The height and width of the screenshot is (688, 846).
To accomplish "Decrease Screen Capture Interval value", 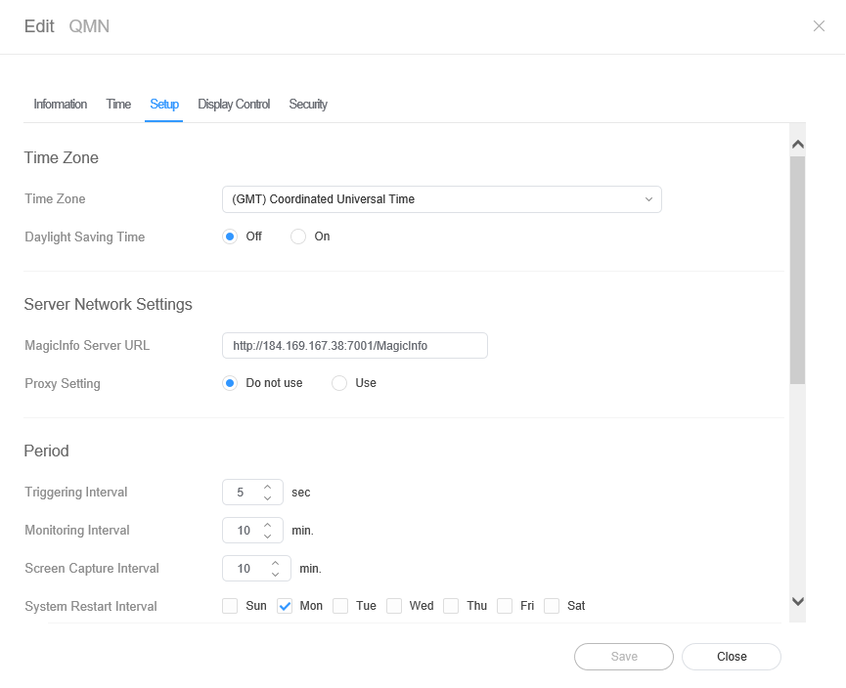I will click(275, 575).
